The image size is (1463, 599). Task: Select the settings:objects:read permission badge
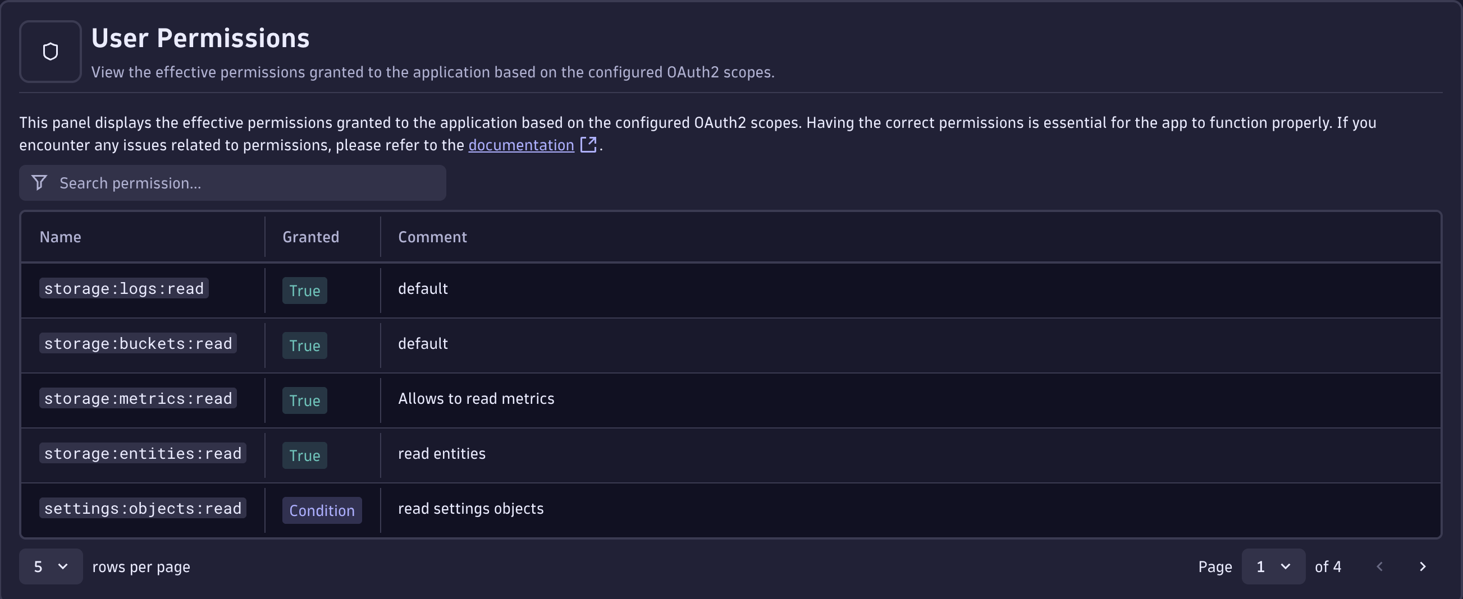coord(142,509)
